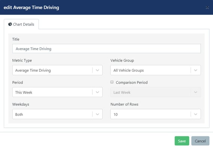Click the pie chart icon in Chart Details tab
This screenshot has width=213, height=149.
[x=10, y=24]
